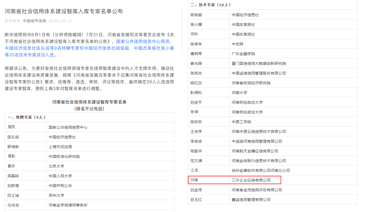
Task: Click the 国家公共信用信息中心 table cell
Action: pyautogui.click(x=68, y=127)
